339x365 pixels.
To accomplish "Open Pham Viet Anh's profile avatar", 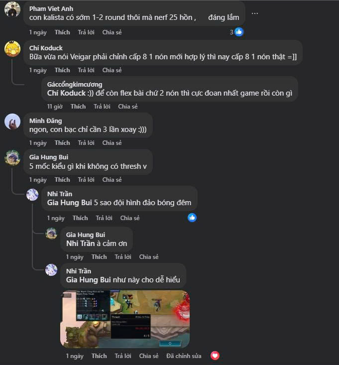I will click(12, 9).
